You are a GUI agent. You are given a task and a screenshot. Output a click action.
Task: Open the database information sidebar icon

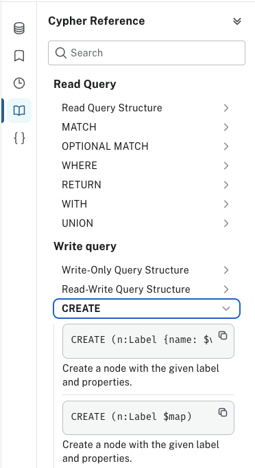click(19, 29)
